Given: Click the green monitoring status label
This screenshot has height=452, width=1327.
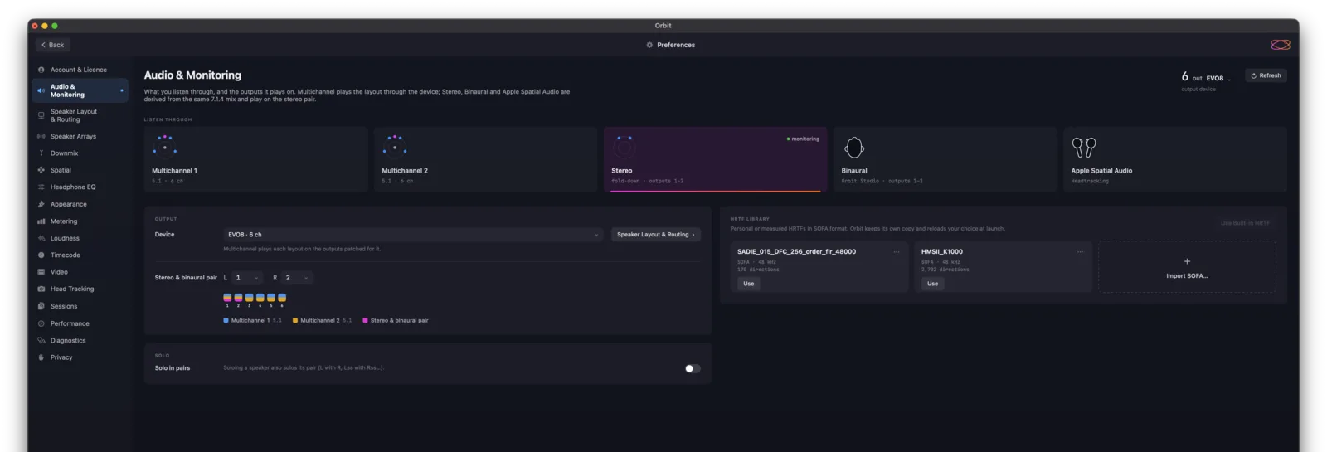Looking at the screenshot, I should pos(803,139).
